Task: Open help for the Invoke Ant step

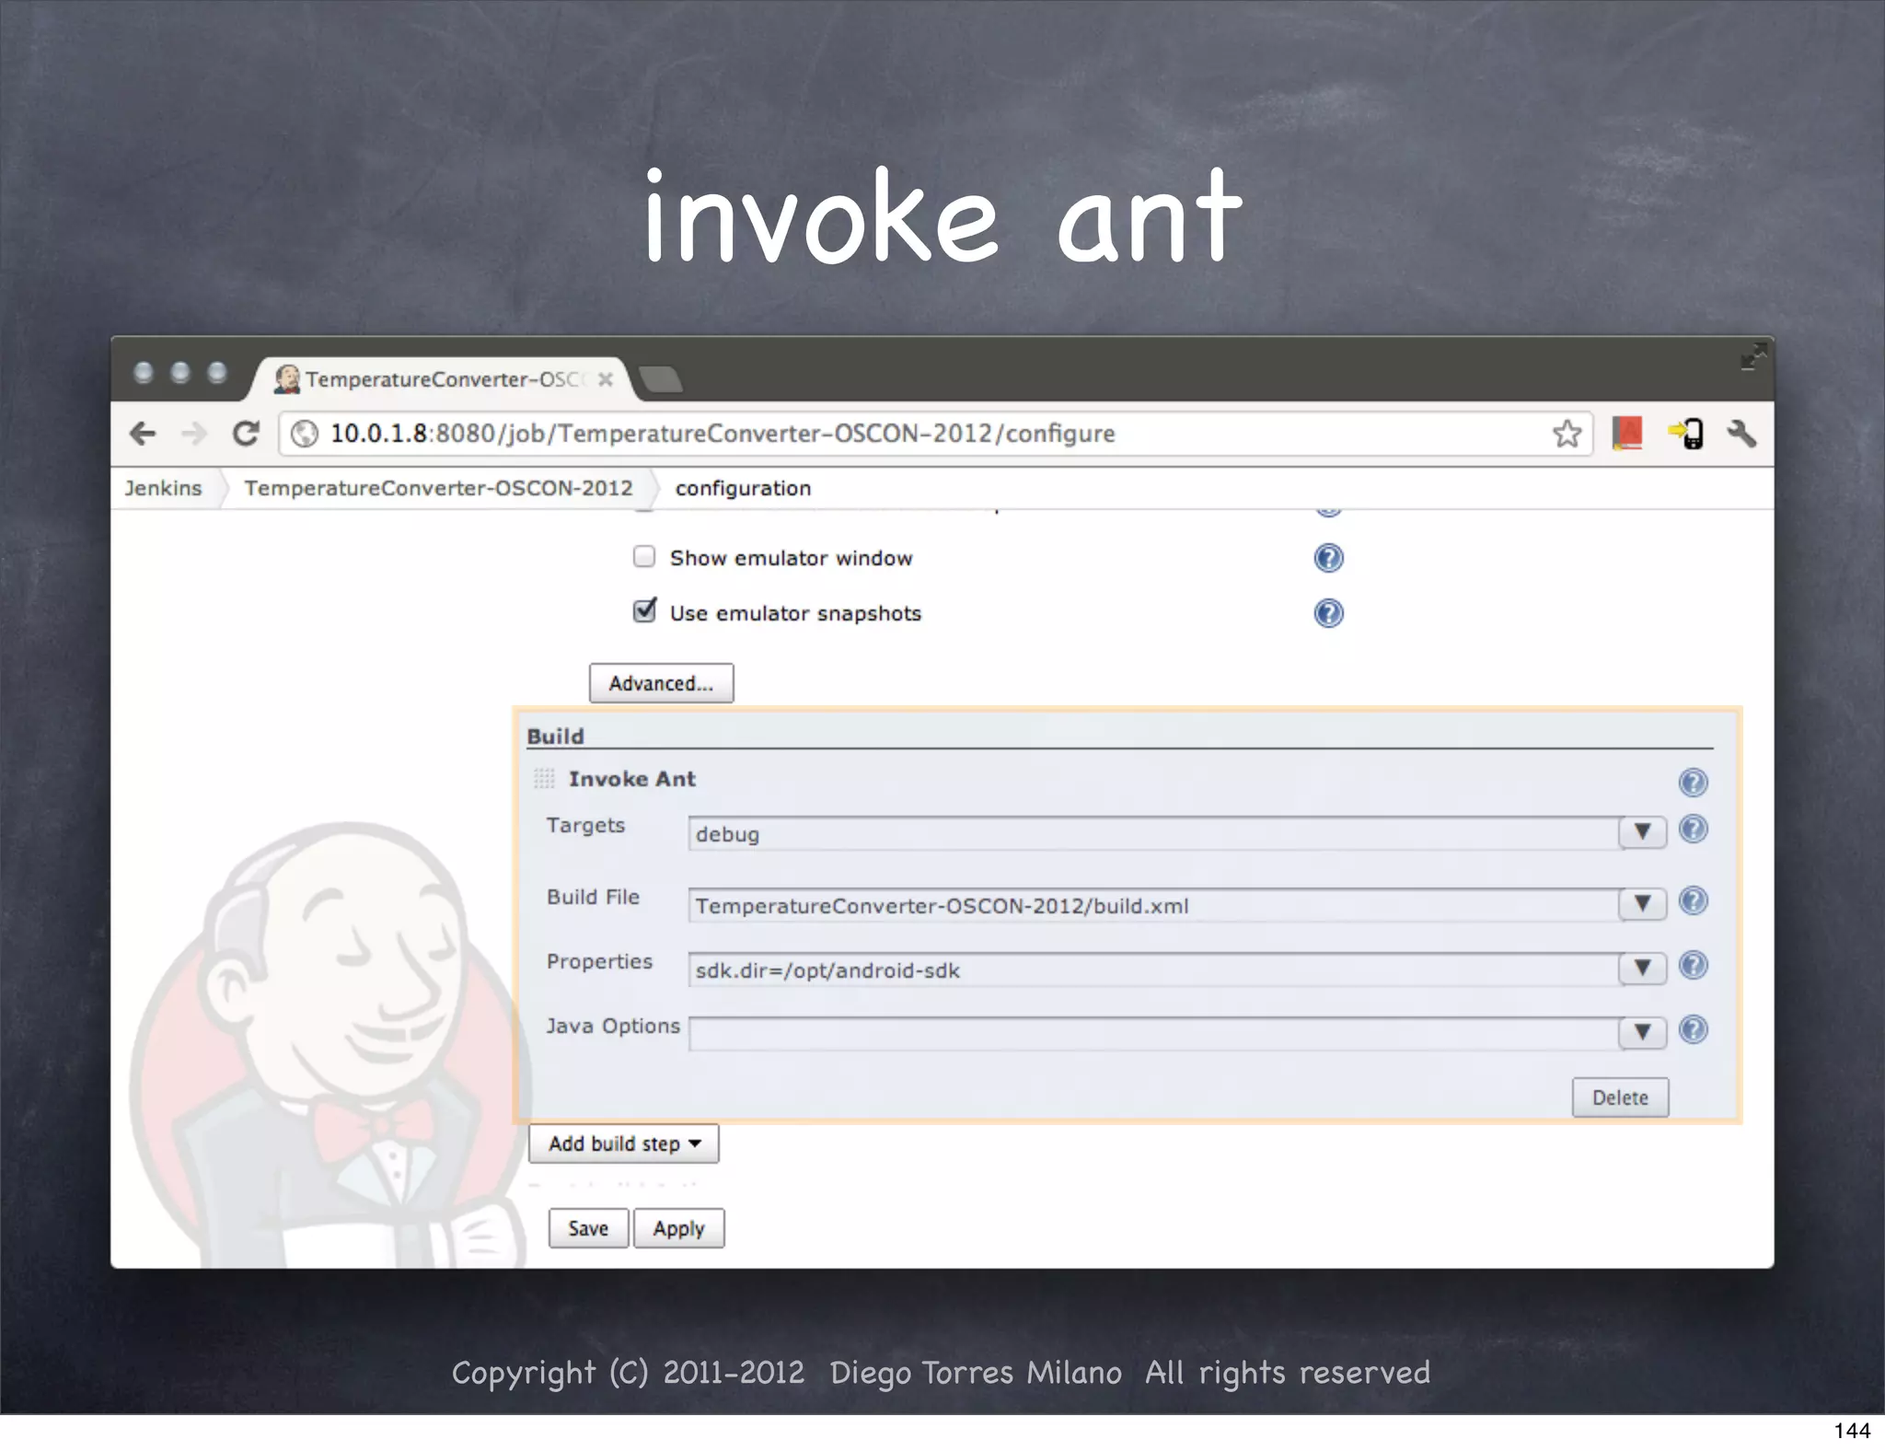Action: point(1693,783)
